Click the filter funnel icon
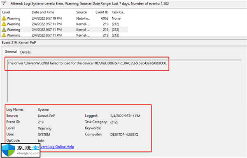The image size is (247, 158). (x=4, y=3)
